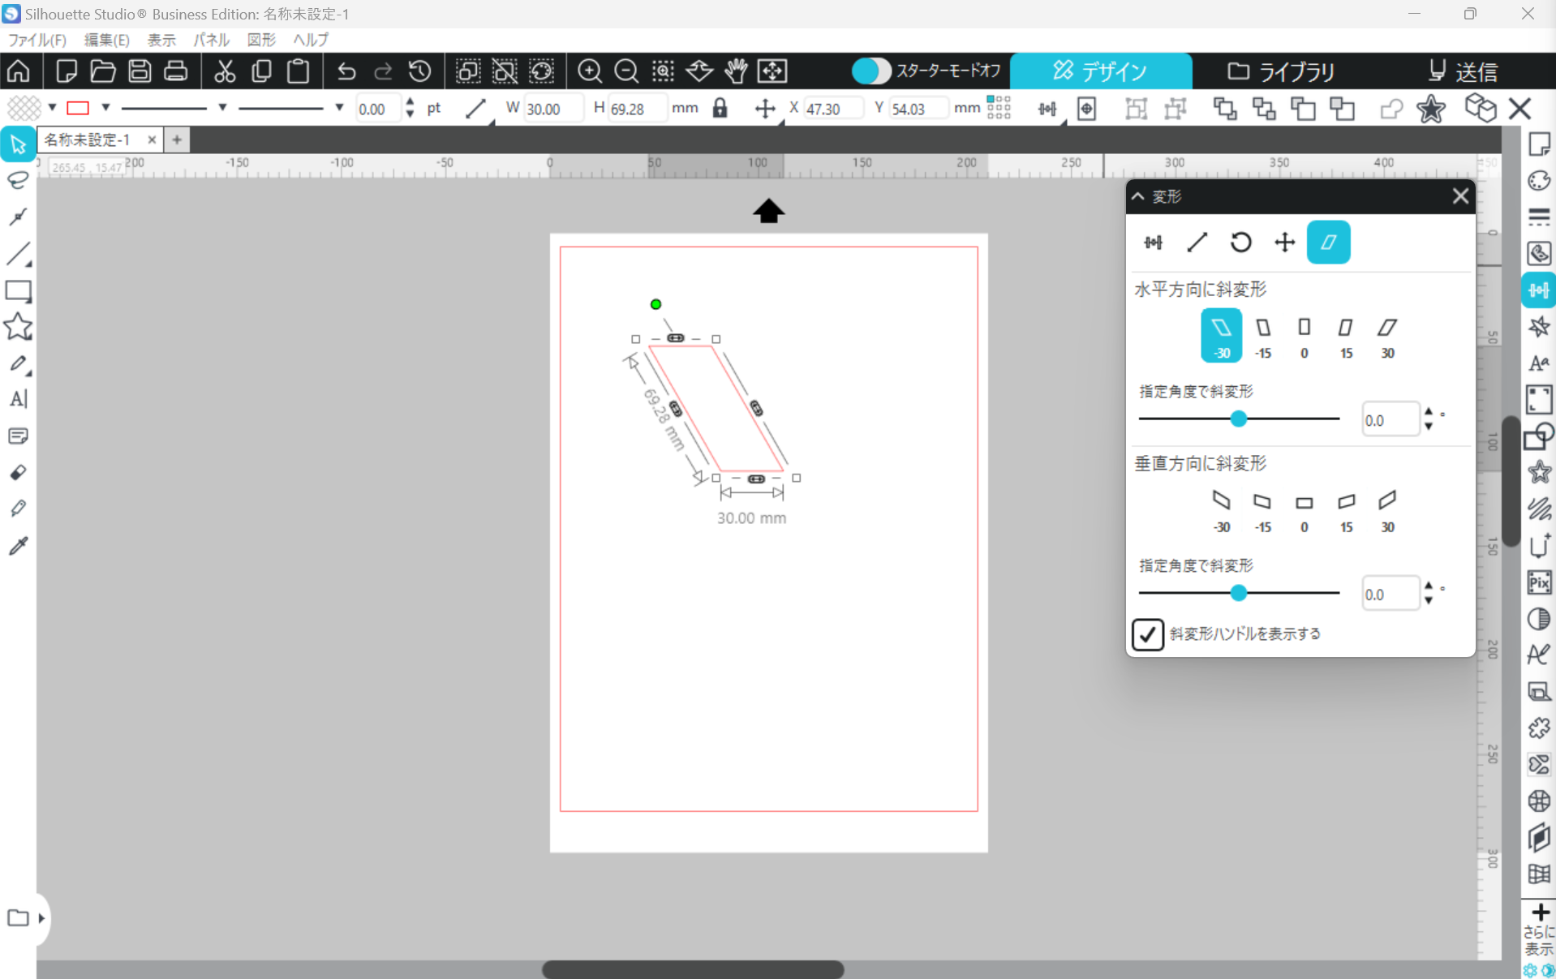Open the Text Style panel icon

(1539, 363)
